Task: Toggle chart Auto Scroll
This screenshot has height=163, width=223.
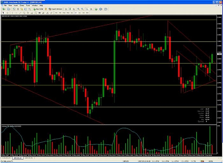Action: click(x=87, y=9)
